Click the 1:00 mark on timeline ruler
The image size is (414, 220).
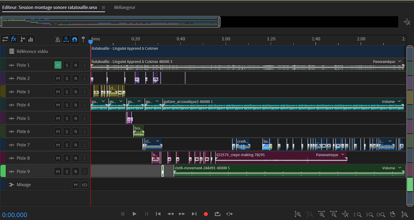226,39
